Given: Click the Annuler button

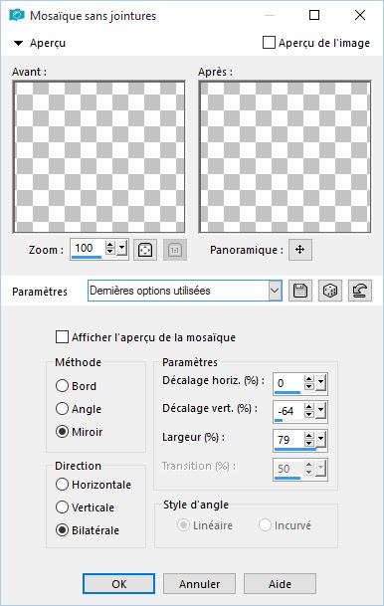Looking at the screenshot, I should point(199,583).
